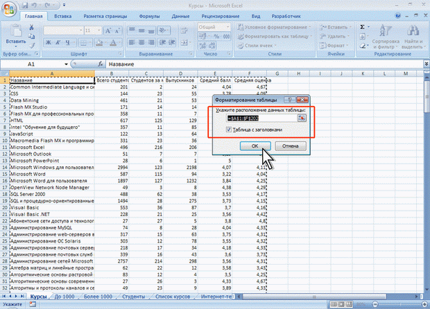
Task: Toggle center horizontal alignment
Action: (141, 42)
